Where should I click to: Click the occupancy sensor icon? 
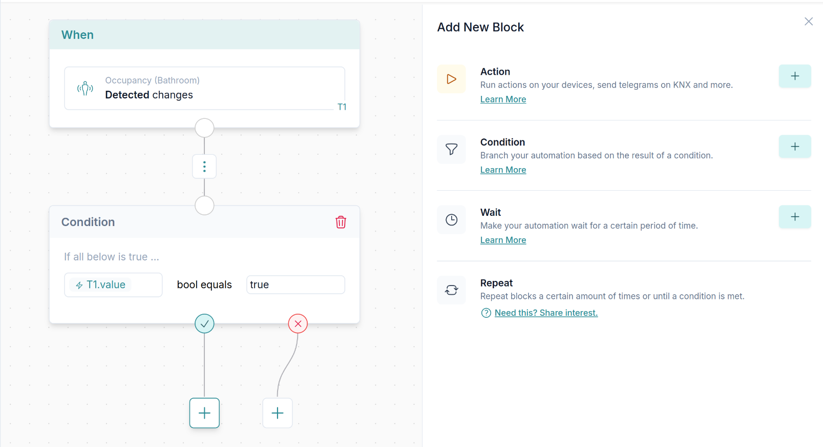[x=85, y=88]
